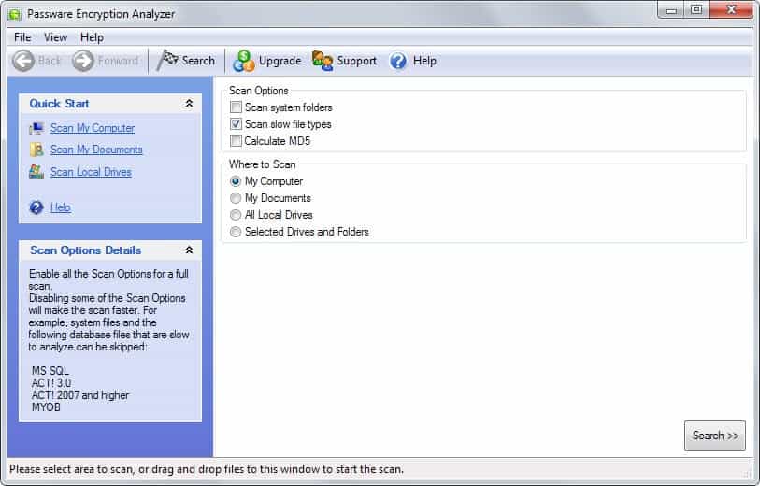This screenshot has width=760, height=486.
Task: Click the Support toolbar label
Action: tap(357, 61)
